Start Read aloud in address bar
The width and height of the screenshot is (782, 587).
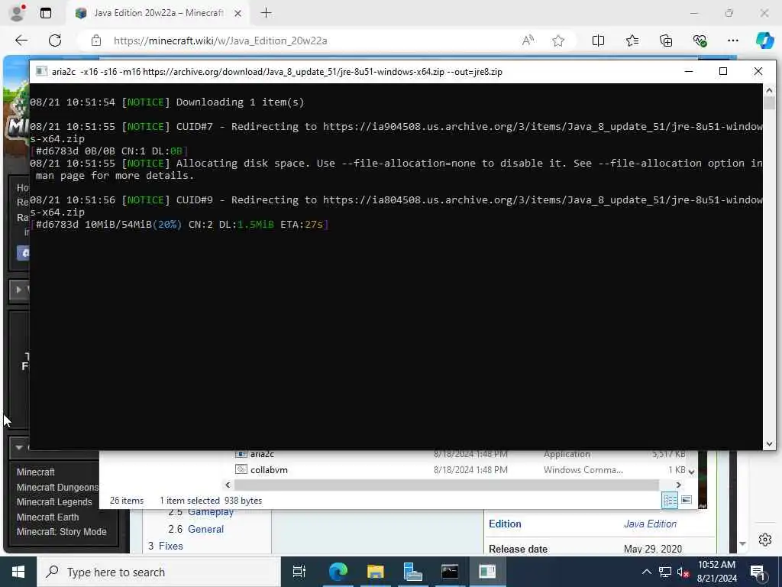point(528,41)
